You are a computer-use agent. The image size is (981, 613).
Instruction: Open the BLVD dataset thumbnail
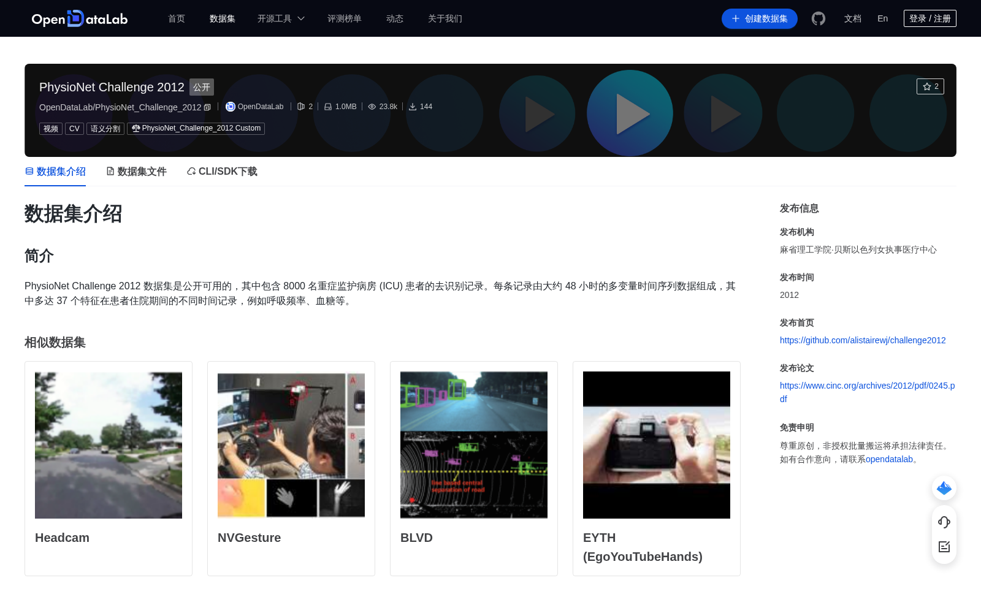[474, 445]
